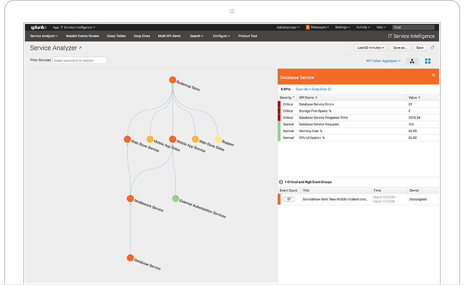Open the Database Service Errors KPI row

[x=358, y=104]
